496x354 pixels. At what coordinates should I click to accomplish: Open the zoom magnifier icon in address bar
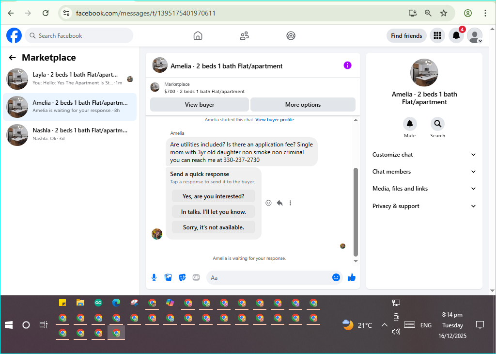pos(428,13)
